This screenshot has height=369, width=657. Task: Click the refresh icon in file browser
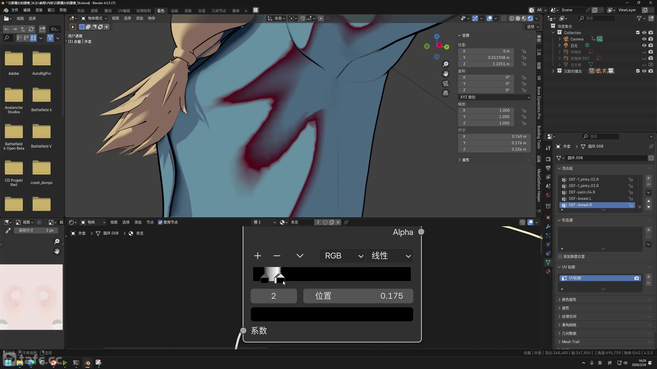tap(31, 29)
